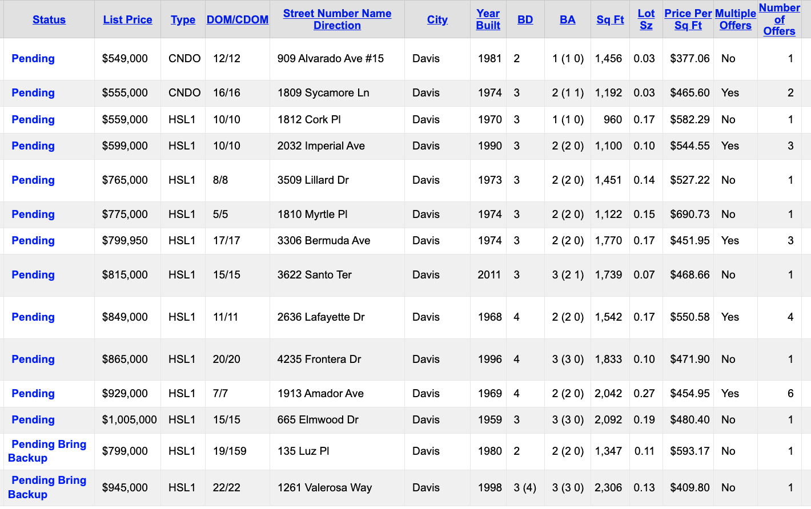Open Pending link for 1812 Cork Pl
811x509 pixels.
[x=33, y=120]
